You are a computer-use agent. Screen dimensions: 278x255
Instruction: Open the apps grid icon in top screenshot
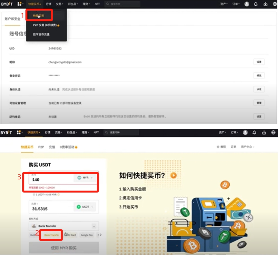(20, 4)
